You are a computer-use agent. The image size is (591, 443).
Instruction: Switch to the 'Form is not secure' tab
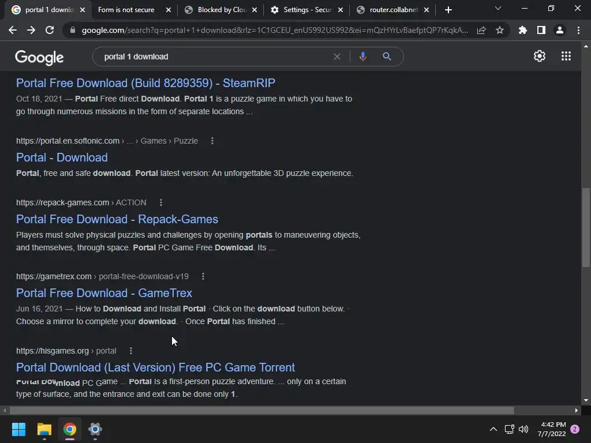point(126,10)
